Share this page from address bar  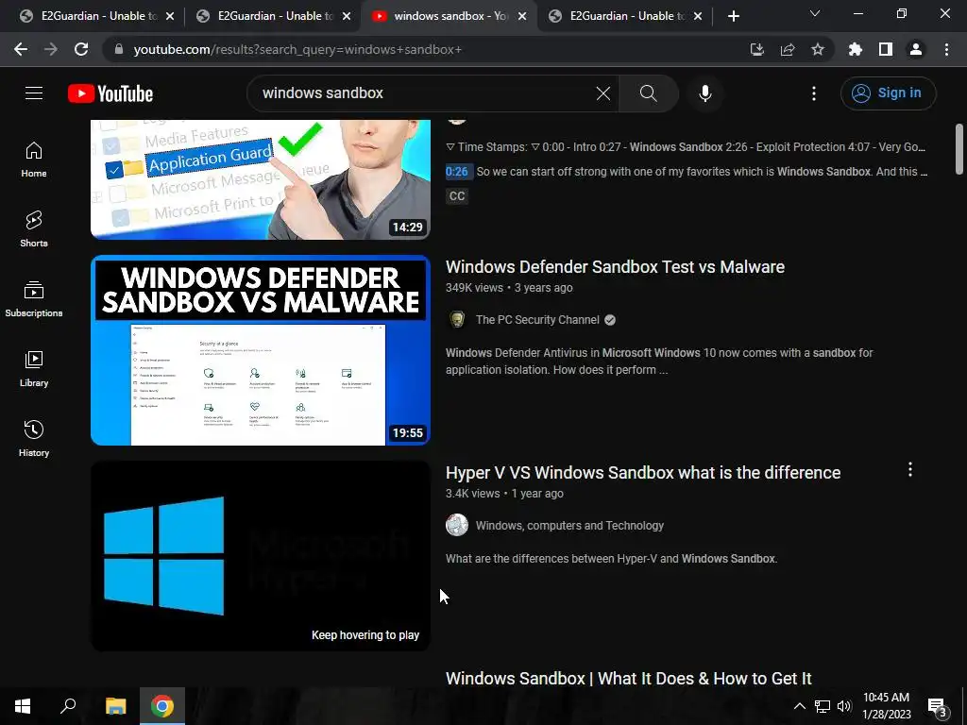788,49
